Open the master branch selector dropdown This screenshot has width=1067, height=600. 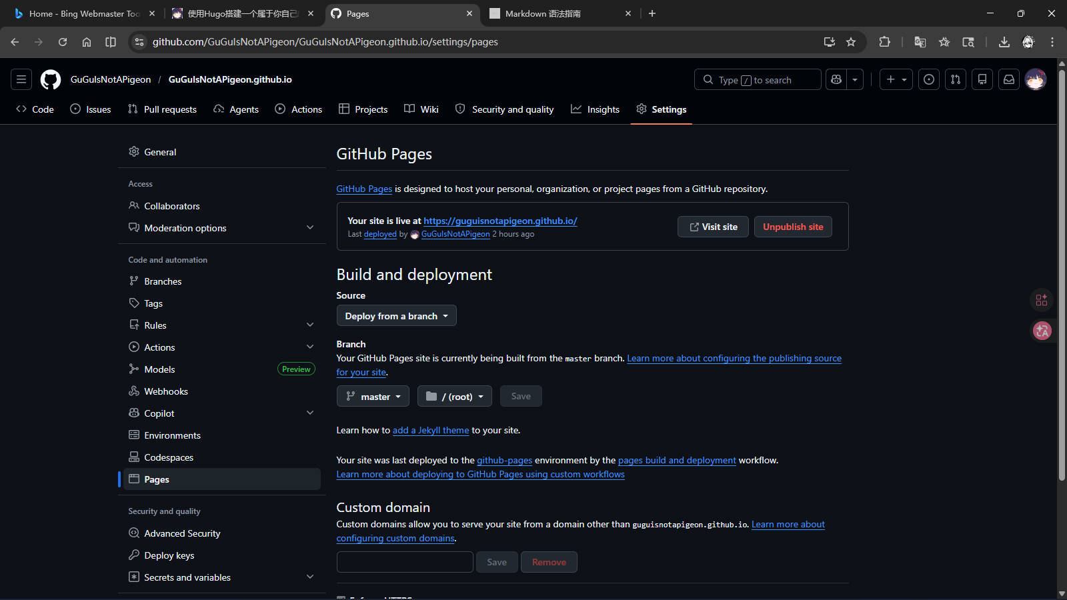click(373, 397)
